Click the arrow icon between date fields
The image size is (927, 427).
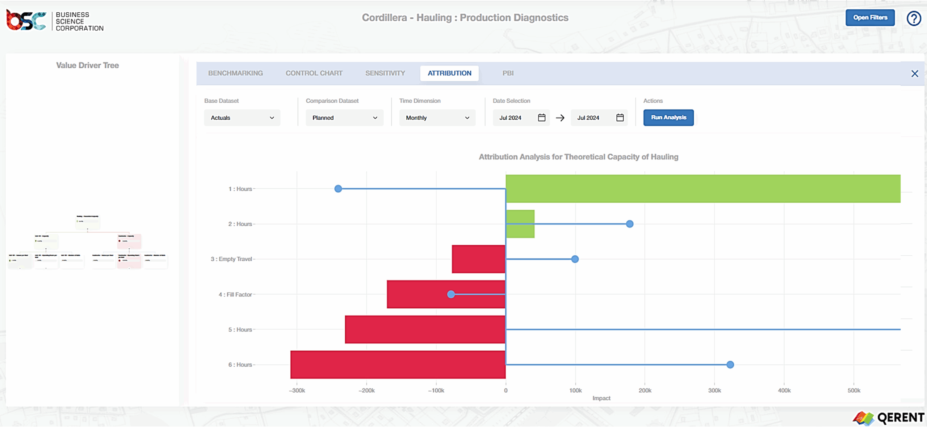(x=560, y=118)
